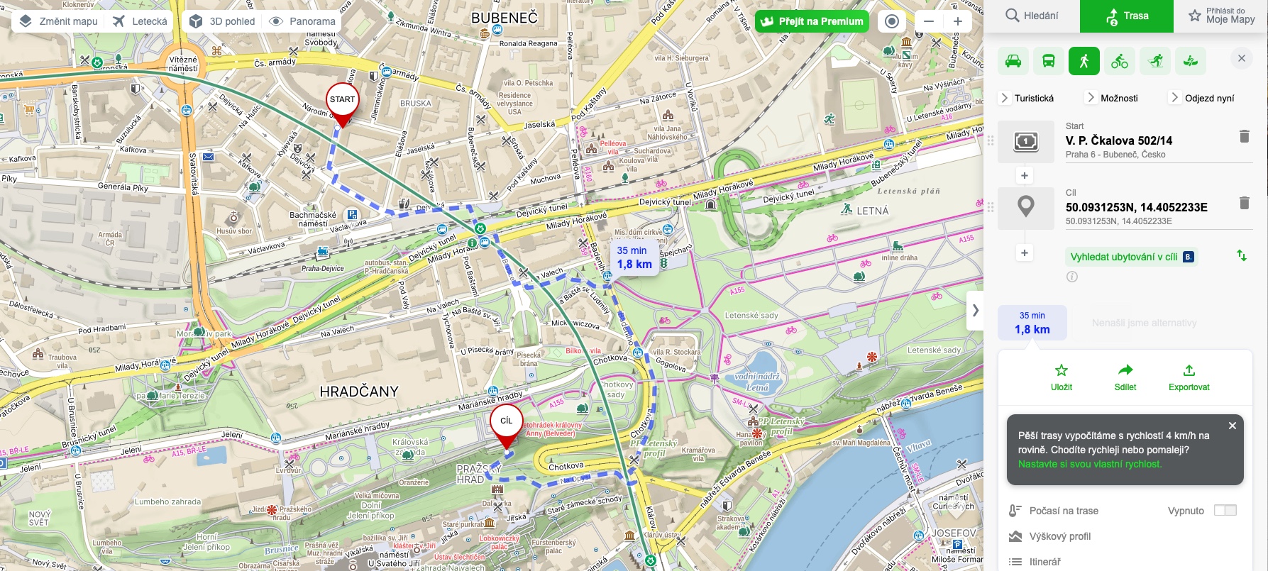Open the Trasa tab
Screen dimensions: 1268x571
pos(1127,16)
